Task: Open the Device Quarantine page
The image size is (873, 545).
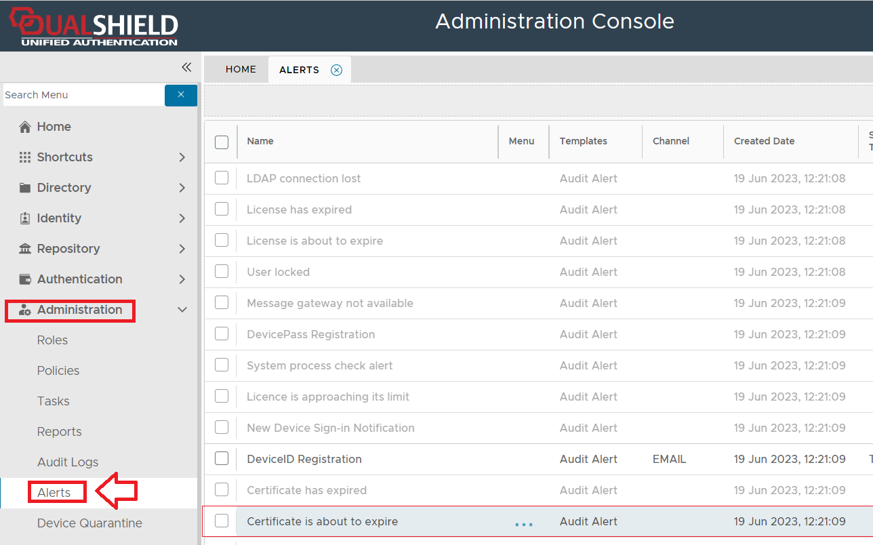Action: point(89,523)
